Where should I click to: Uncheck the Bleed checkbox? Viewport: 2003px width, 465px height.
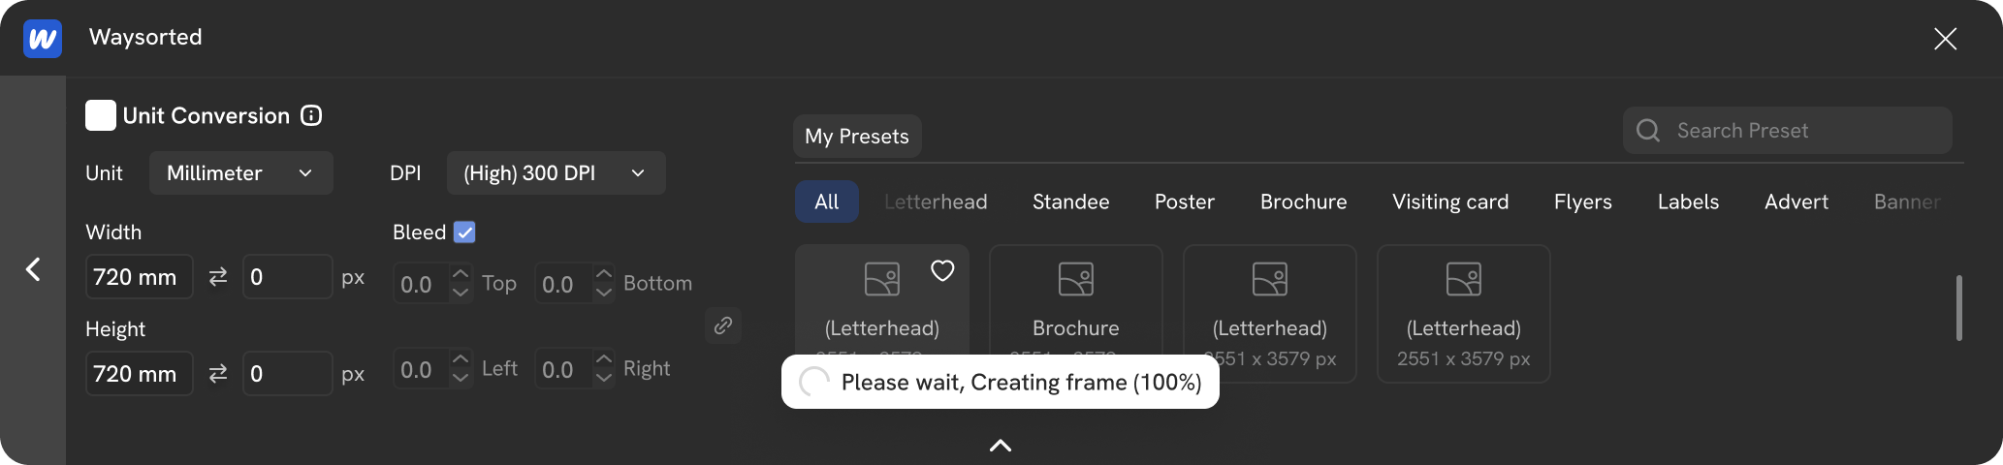464,232
